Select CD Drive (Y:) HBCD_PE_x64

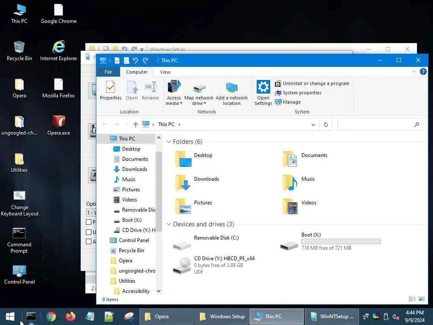[x=214, y=265]
